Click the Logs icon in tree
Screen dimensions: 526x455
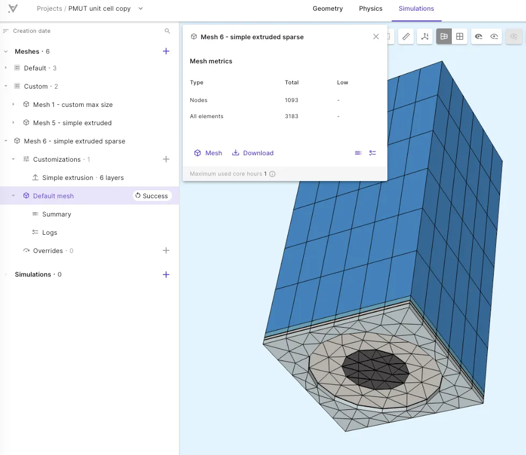pyautogui.click(x=35, y=232)
